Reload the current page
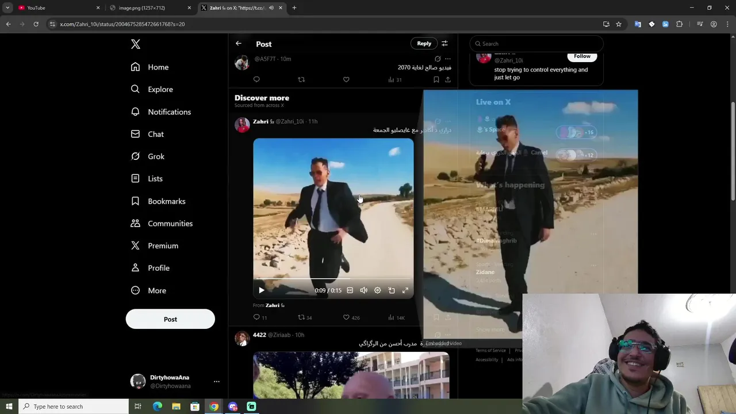Viewport: 736px width, 414px height. 36,24
